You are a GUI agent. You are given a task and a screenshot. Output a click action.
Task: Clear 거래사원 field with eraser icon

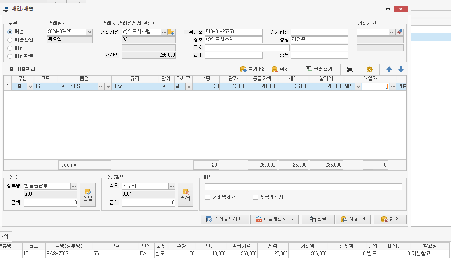click(x=399, y=32)
